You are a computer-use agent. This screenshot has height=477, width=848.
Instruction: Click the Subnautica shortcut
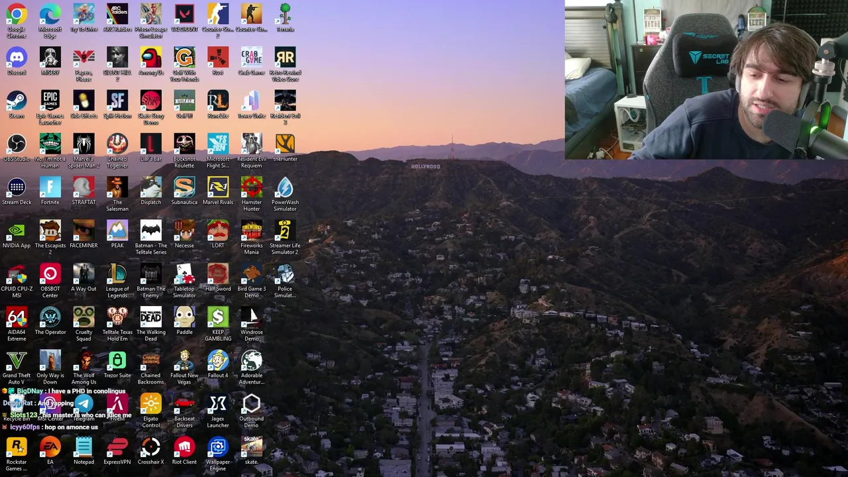tap(184, 187)
